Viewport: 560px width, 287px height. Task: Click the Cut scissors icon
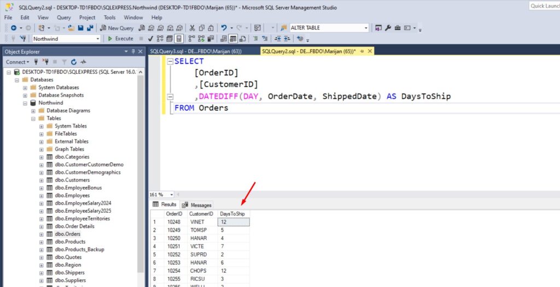(x=192, y=28)
